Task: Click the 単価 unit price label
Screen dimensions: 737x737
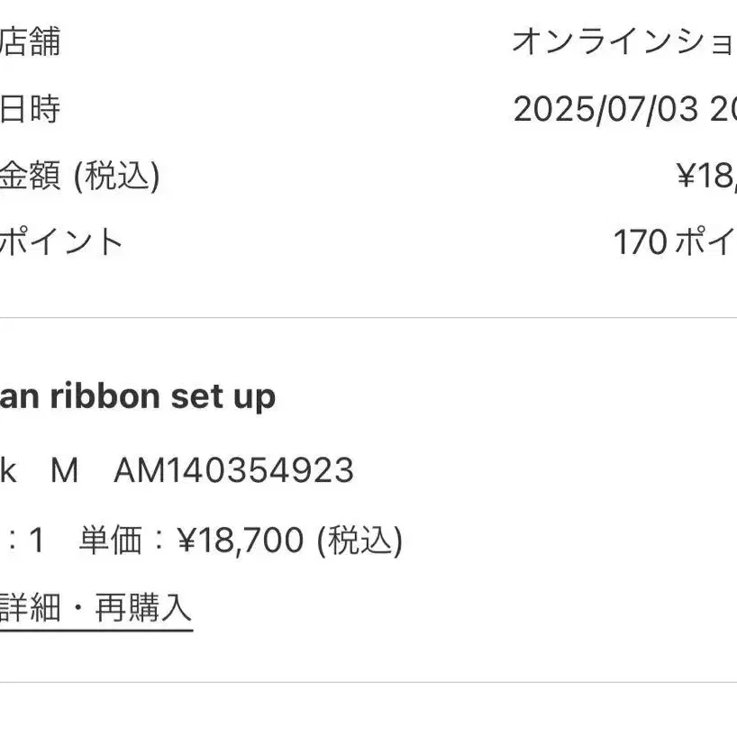Action: click(111, 541)
